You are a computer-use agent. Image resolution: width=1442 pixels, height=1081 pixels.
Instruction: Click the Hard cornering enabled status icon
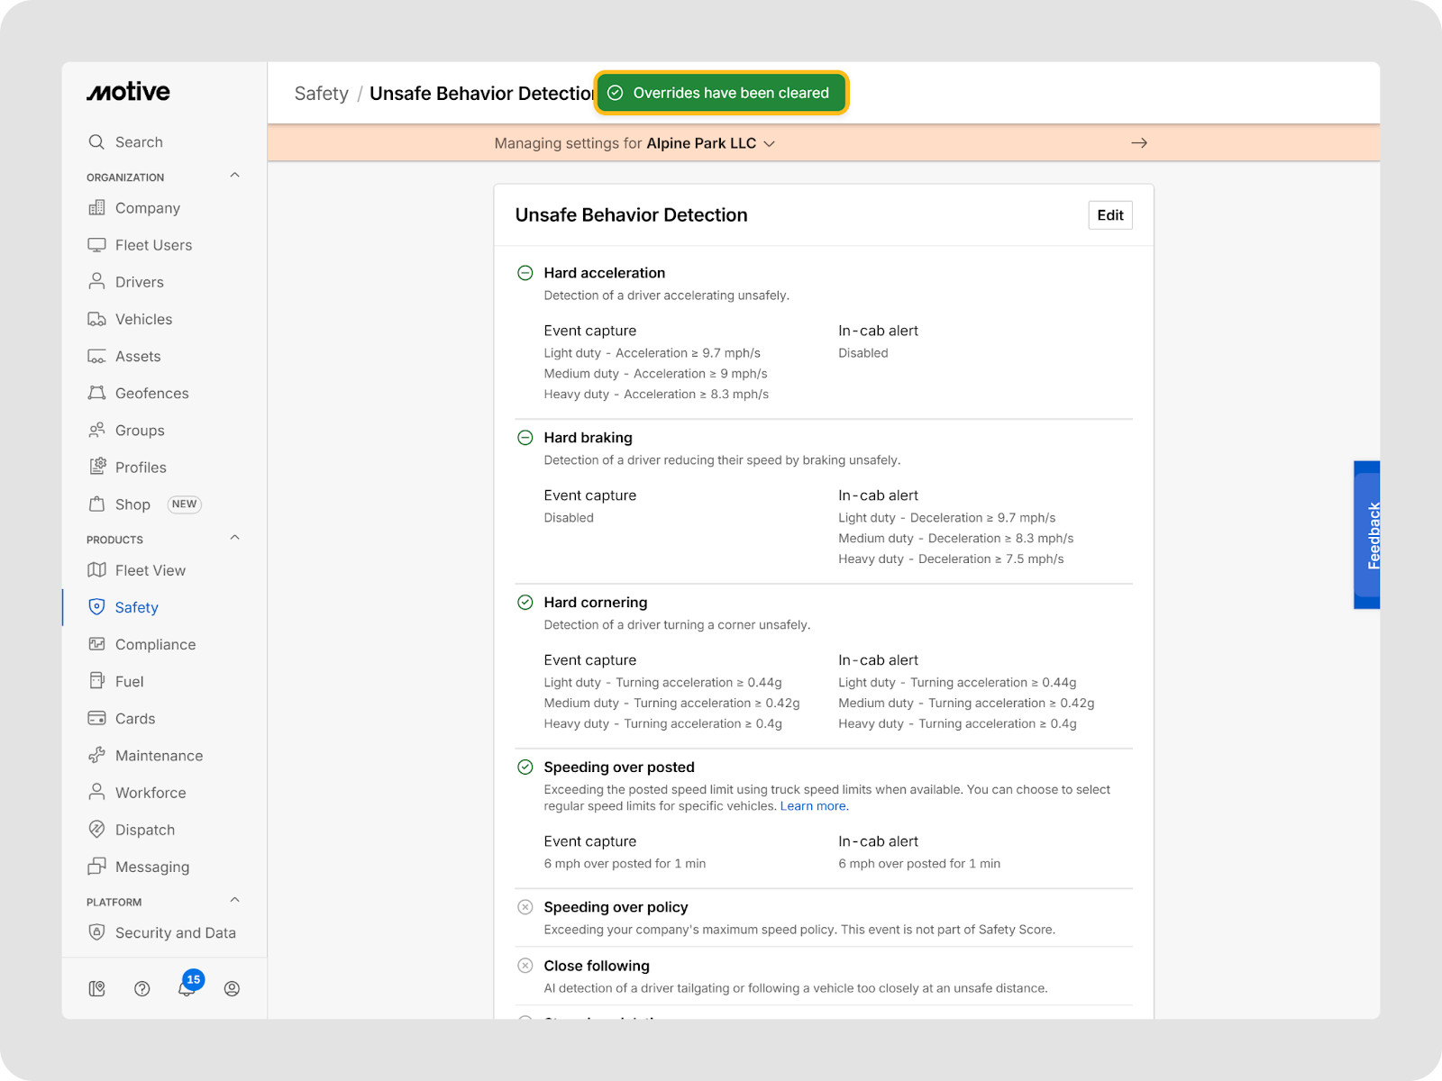click(525, 603)
